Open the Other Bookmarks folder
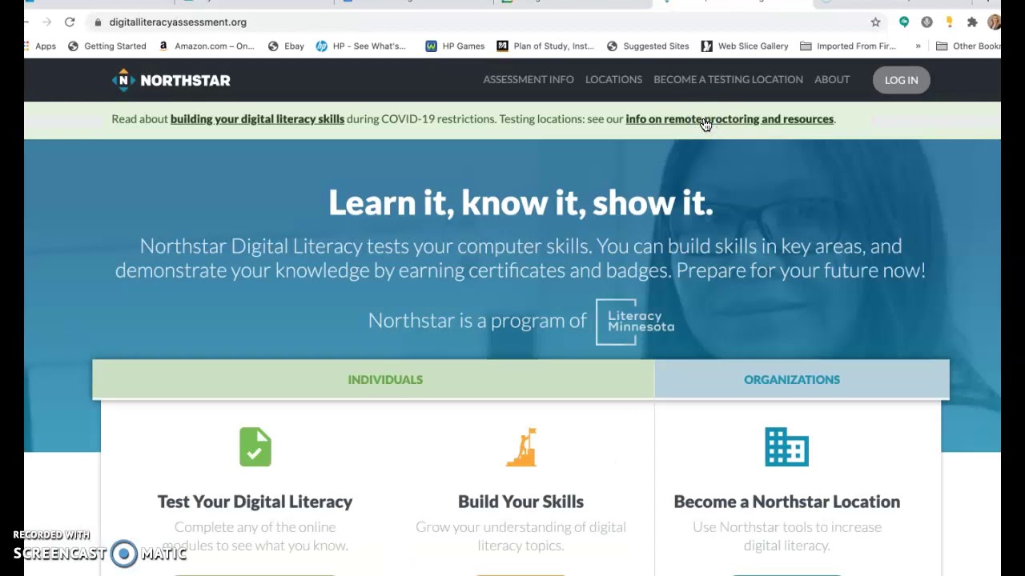The image size is (1025, 576). [x=968, y=46]
